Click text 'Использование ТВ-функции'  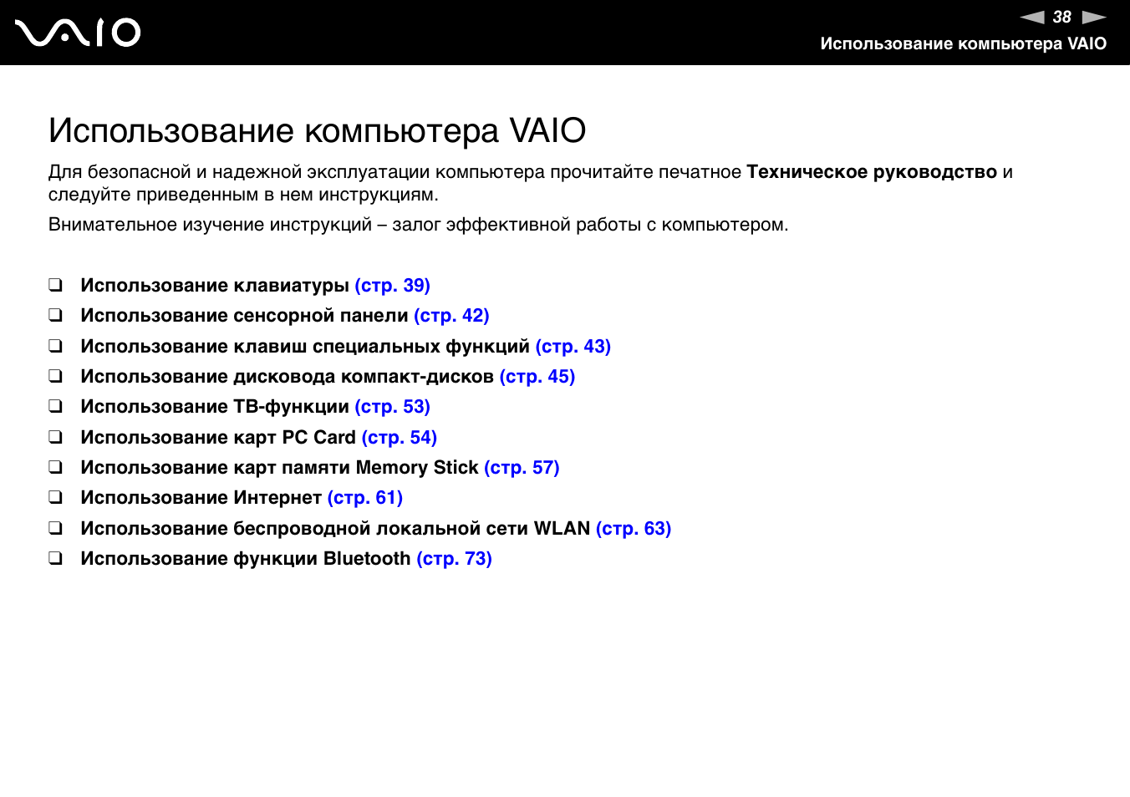pyautogui.click(x=215, y=407)
